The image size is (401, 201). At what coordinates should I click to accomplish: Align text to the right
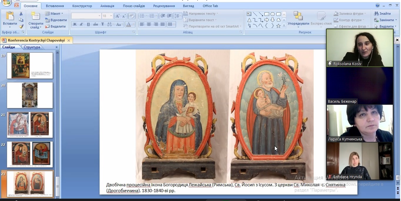(156, 24)
